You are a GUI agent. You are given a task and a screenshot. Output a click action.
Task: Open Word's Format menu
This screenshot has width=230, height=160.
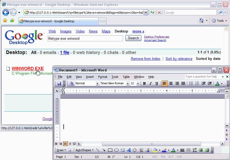pos(103,77)
